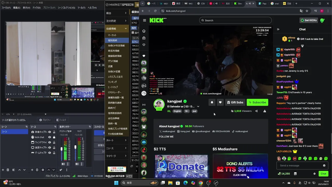Expand the stream title dropdown chevron
The height and width of the screenshot is (187, 332).
click(x=198, y=106)
